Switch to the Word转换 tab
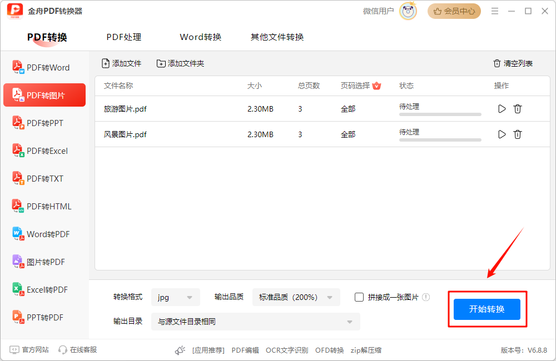The image size is (556, 361). pos(200,37)
